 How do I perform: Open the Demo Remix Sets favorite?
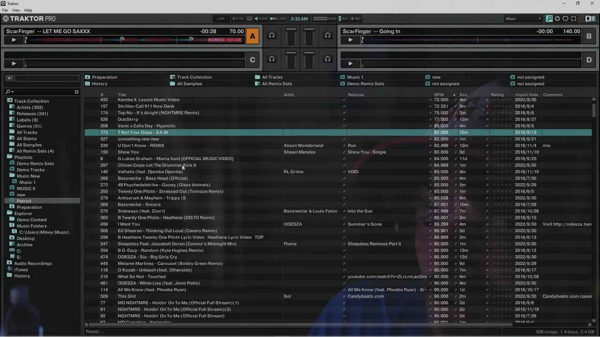pos(362,84)
